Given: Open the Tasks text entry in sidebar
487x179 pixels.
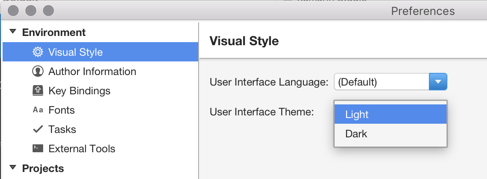Looking at the screenshot, I should click(62, 129).
